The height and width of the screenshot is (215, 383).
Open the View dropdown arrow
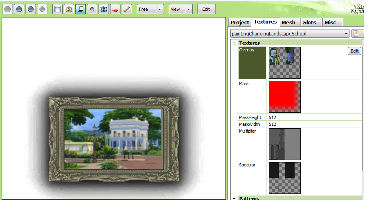pos(189,9)
